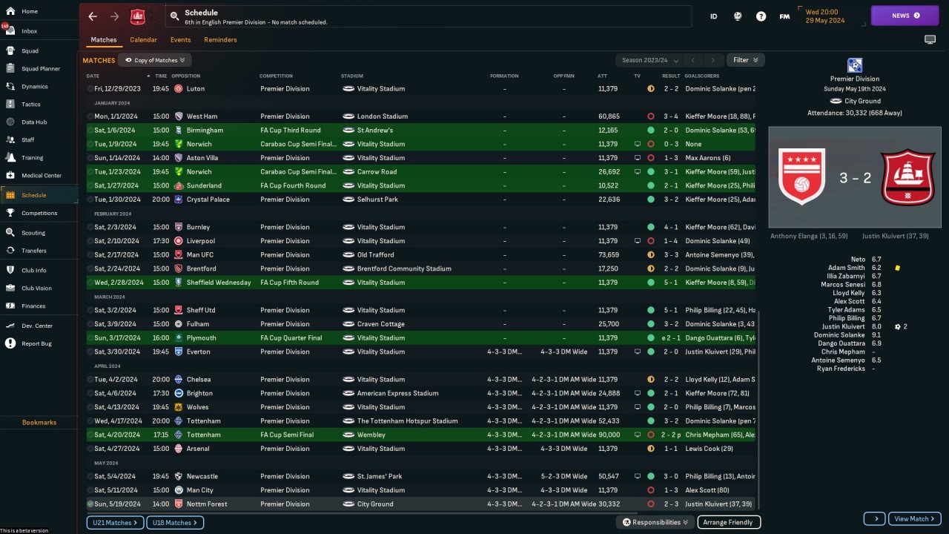This screenshot has width=949, height=534.
Task: Click the Premier Division logo in the match panel
Action: pyautogui.click(x=855, y=65)
